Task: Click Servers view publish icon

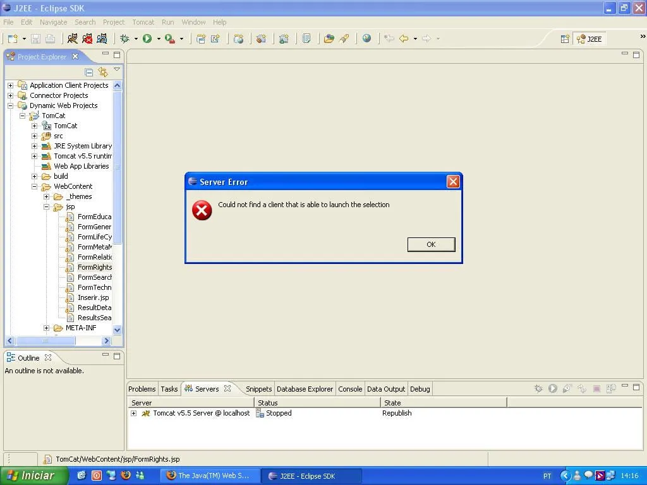Action: click(611, 388)
